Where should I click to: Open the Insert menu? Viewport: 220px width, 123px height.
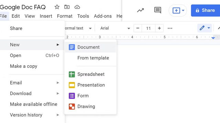[x=46, y=16]
